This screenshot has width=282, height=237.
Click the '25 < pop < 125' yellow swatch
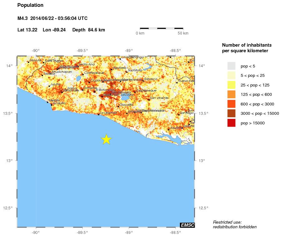click(231, 85)
